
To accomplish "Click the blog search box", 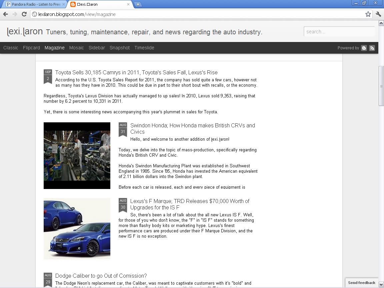I will click(339, 32).
